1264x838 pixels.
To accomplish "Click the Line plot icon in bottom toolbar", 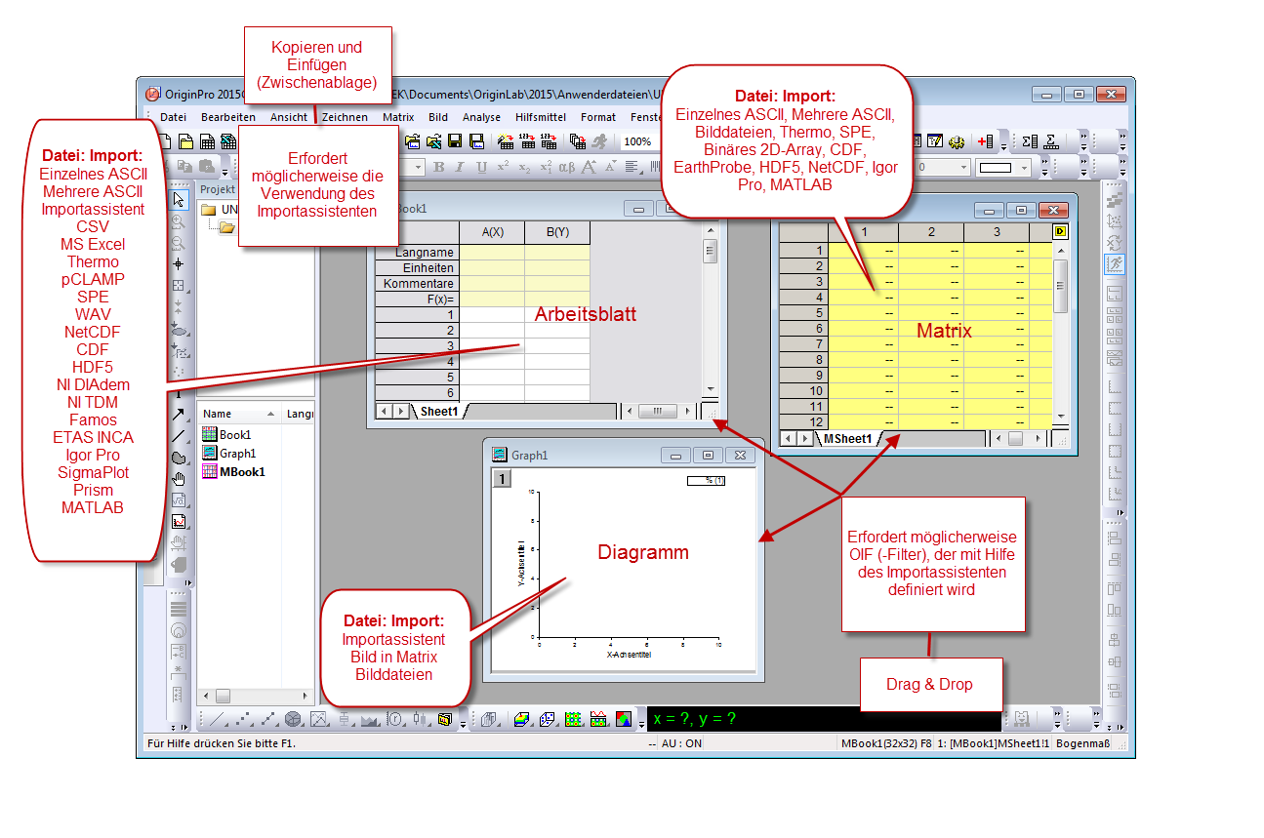I will point(217,719).
